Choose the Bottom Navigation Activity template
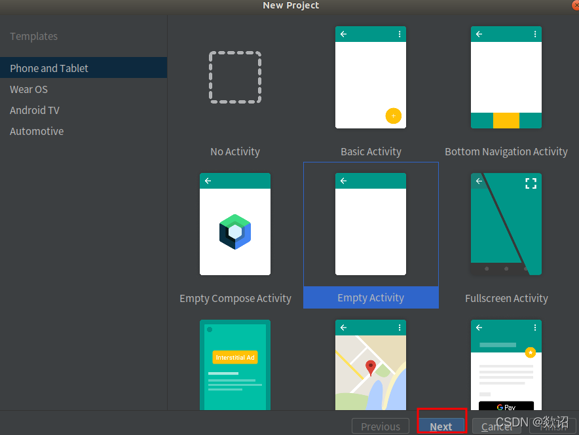The width and height of the screenshot is (579, 435). coord(506,77)
